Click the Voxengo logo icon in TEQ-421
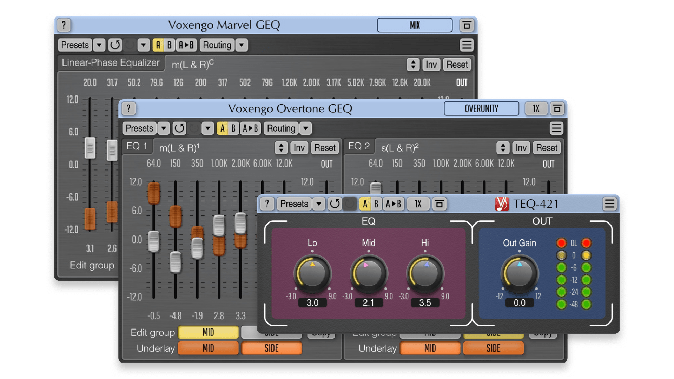 (x=502, y=204)
